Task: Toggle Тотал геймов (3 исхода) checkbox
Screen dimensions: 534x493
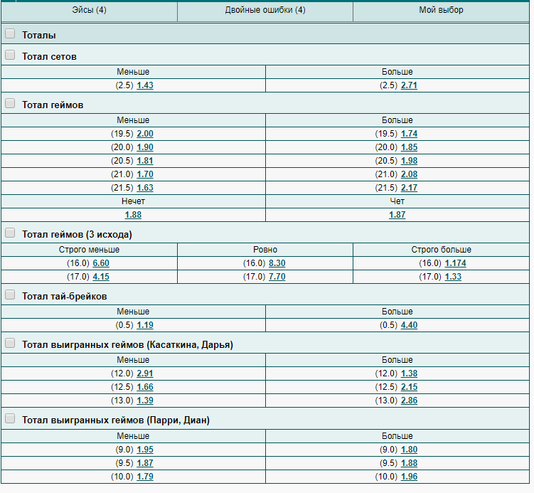Action: coord(10,233)
